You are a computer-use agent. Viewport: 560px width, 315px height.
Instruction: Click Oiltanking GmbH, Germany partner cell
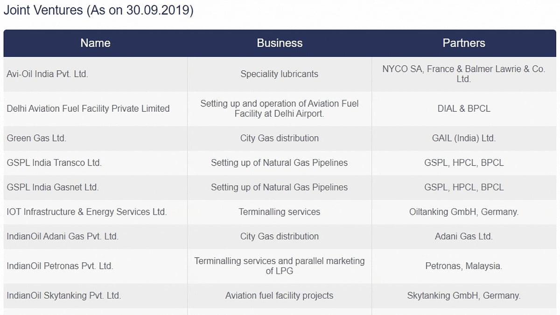(x=463, y=212)
